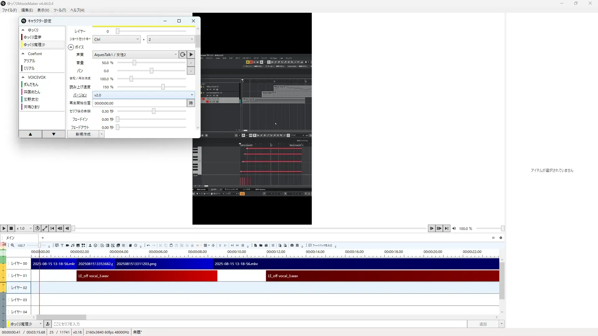Click the text item (T) tool icon

tap(62, 245)
